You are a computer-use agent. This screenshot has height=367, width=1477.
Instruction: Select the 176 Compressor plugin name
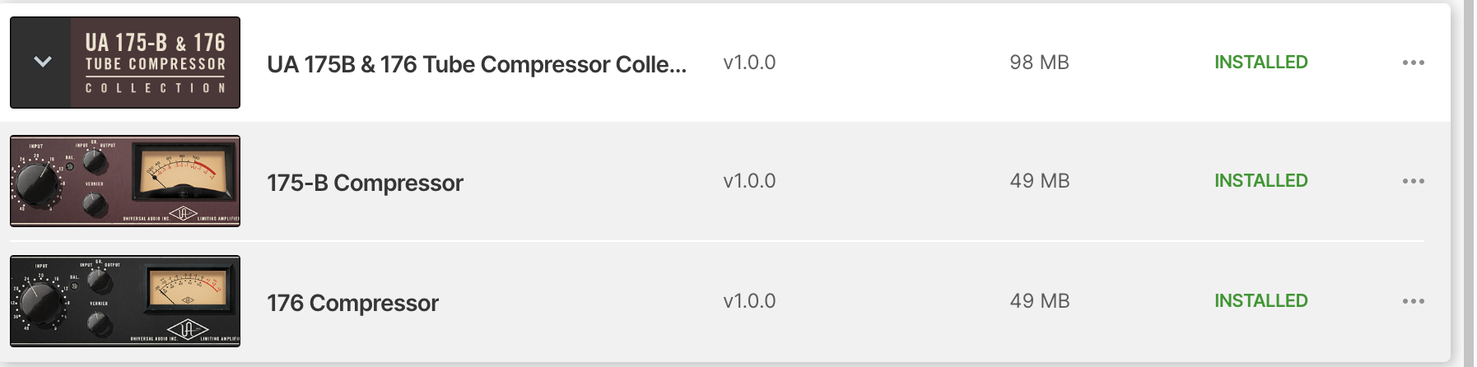(352, 303)
